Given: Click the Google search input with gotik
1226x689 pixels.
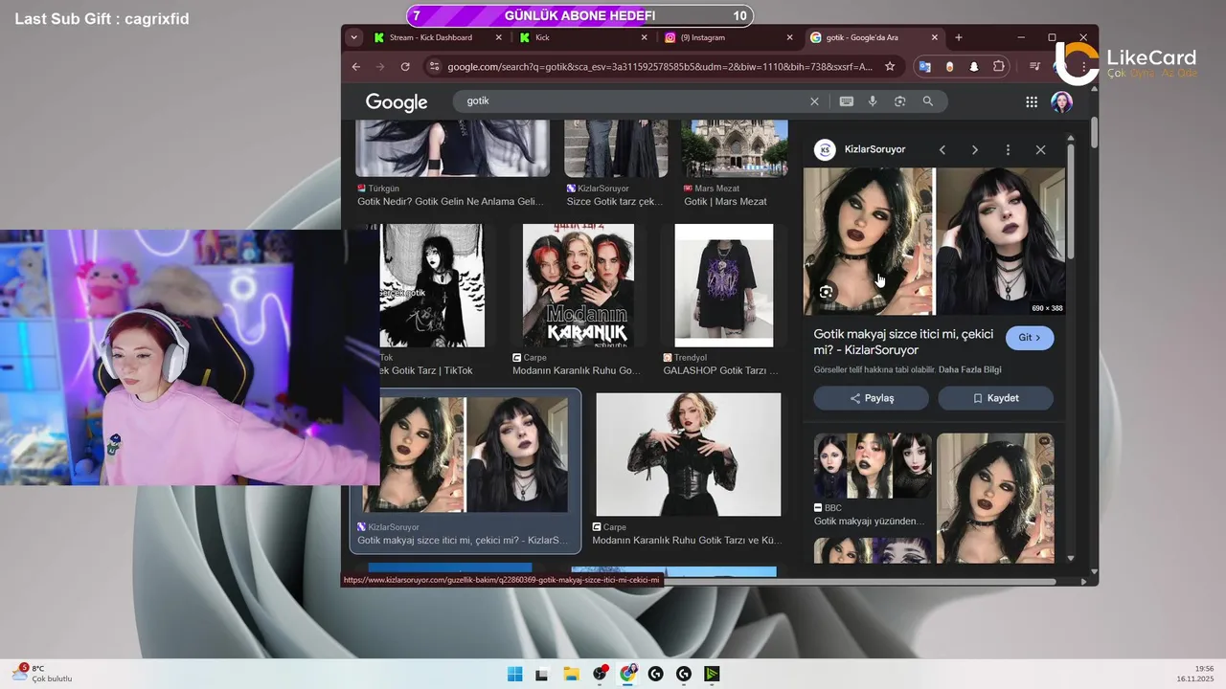Looking at the screenshot, I should click(632, 101).
